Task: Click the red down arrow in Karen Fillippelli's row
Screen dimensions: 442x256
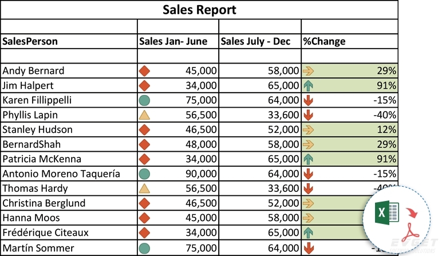Action: (x=309, y=100)
